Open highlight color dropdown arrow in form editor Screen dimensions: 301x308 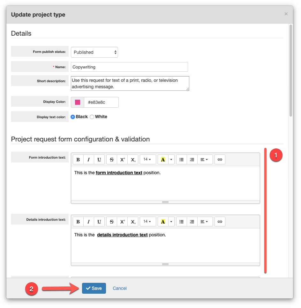pos(171,160)
